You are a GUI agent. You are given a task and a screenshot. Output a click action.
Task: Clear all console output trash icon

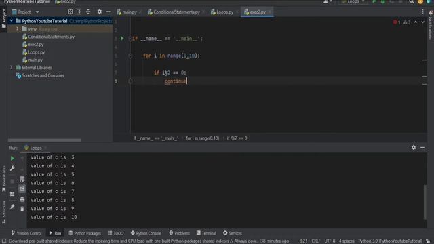(22, 209)
